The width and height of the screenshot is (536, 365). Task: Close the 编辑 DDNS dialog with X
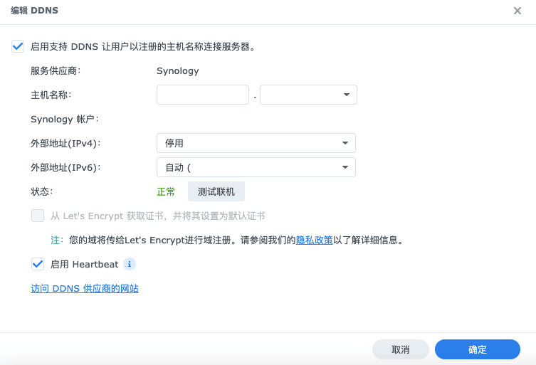point(517,11)
